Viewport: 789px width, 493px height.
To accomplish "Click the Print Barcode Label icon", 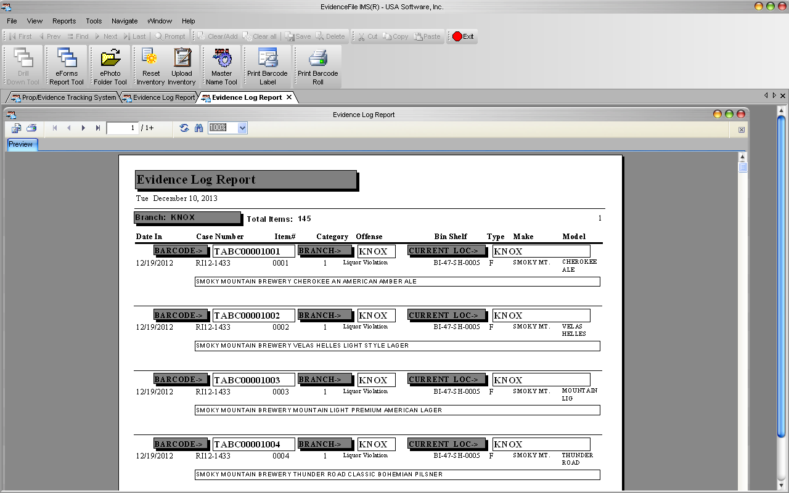I will click(268, 67).
